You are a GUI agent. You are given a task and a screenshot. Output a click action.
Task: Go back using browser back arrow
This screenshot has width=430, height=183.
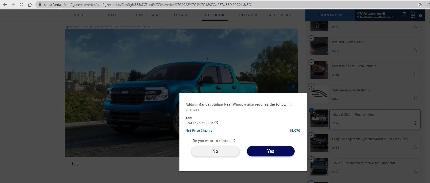(5, 5)
